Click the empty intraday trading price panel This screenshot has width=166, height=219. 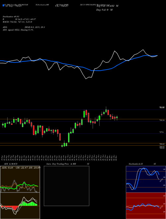[66, 186]
